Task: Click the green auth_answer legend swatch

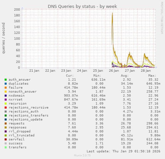Action: (x=6, y=80)
